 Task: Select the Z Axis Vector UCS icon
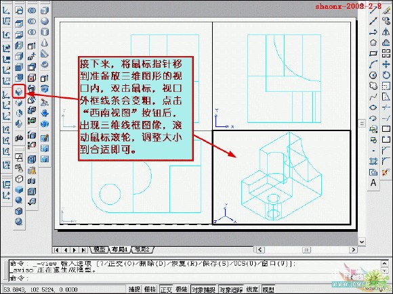click(6, 105)
